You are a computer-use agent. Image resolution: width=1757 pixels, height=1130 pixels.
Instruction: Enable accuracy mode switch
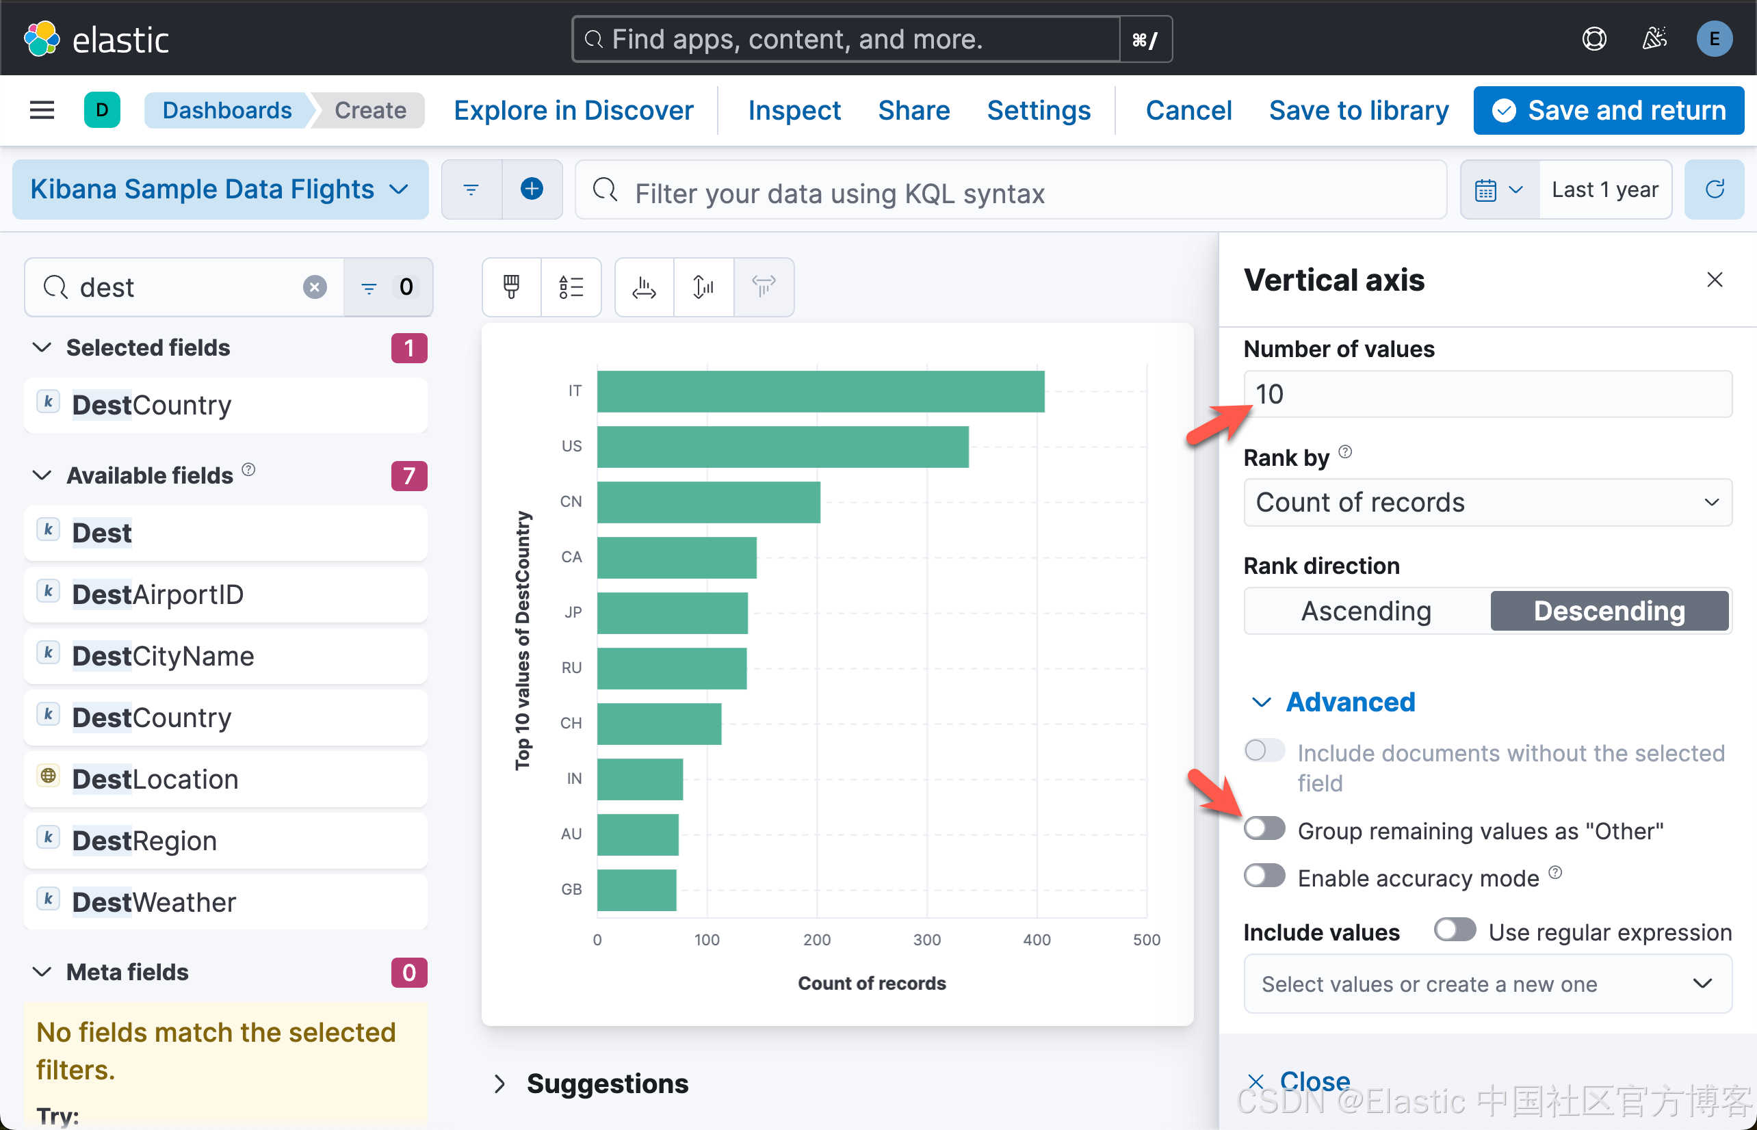coord(1264,877)
